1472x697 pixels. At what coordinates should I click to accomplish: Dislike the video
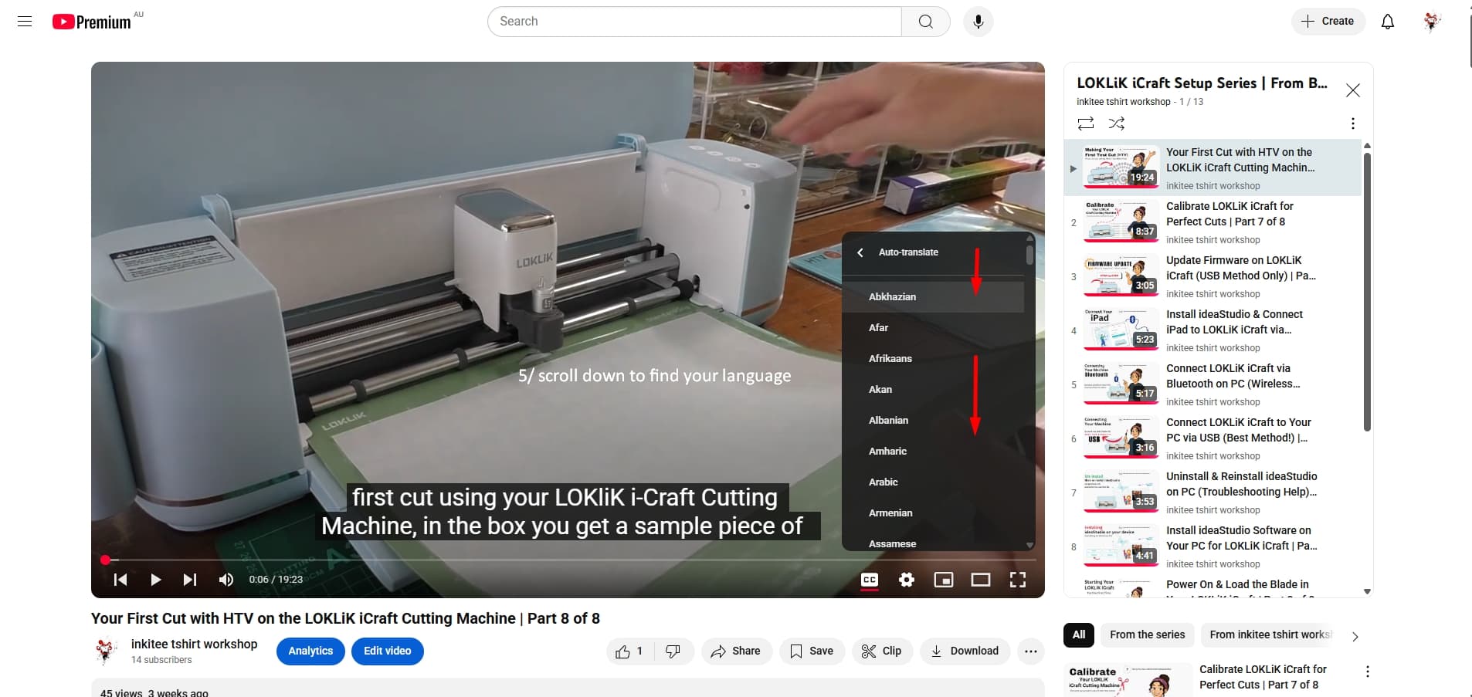click(x=673, y=651)
